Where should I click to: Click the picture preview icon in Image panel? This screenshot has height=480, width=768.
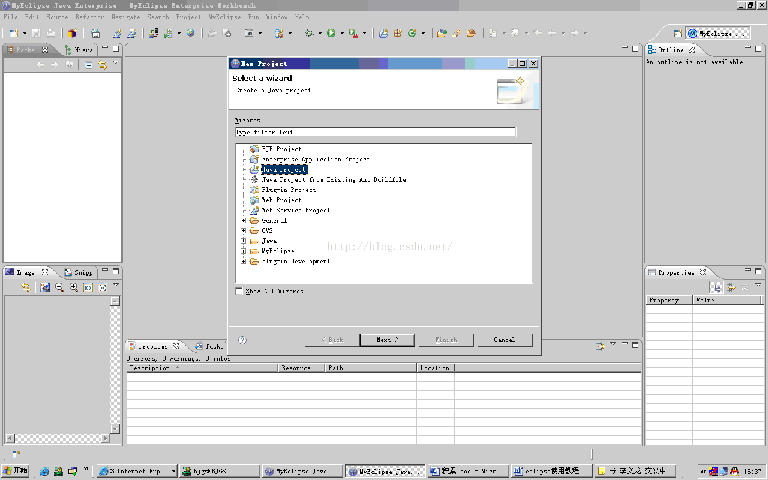tap(45, 287)
